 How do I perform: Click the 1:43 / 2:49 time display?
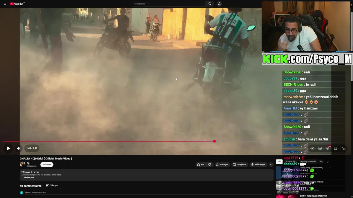pyautogui.click(x=32, y=148)
